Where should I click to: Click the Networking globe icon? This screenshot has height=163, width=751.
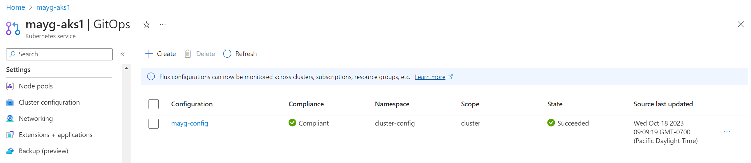(x=10, y=118)
